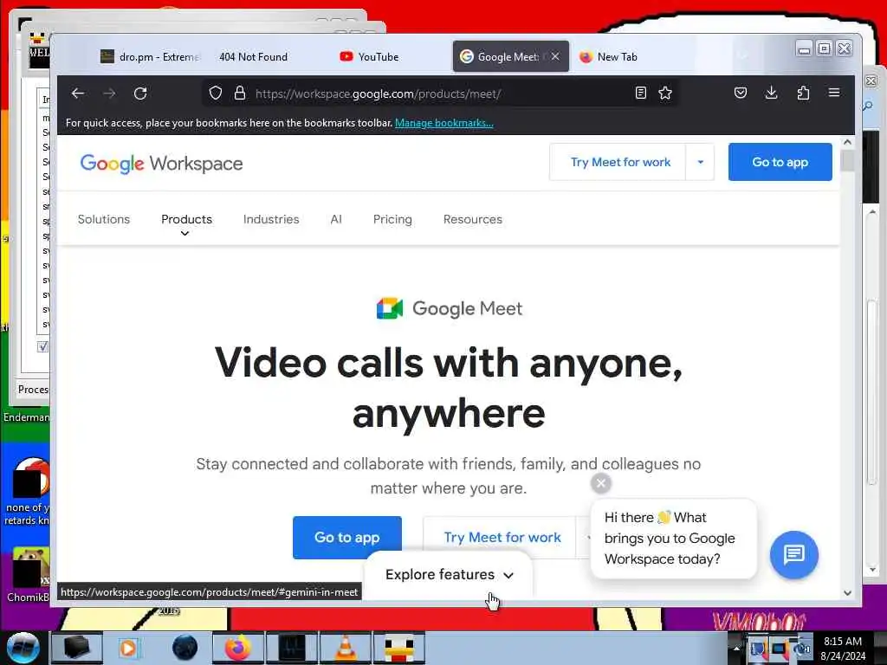Viewport: 887px width, 665px height.
Task: Expand the Products chevron arrow
Action: (x=185, y=234)
